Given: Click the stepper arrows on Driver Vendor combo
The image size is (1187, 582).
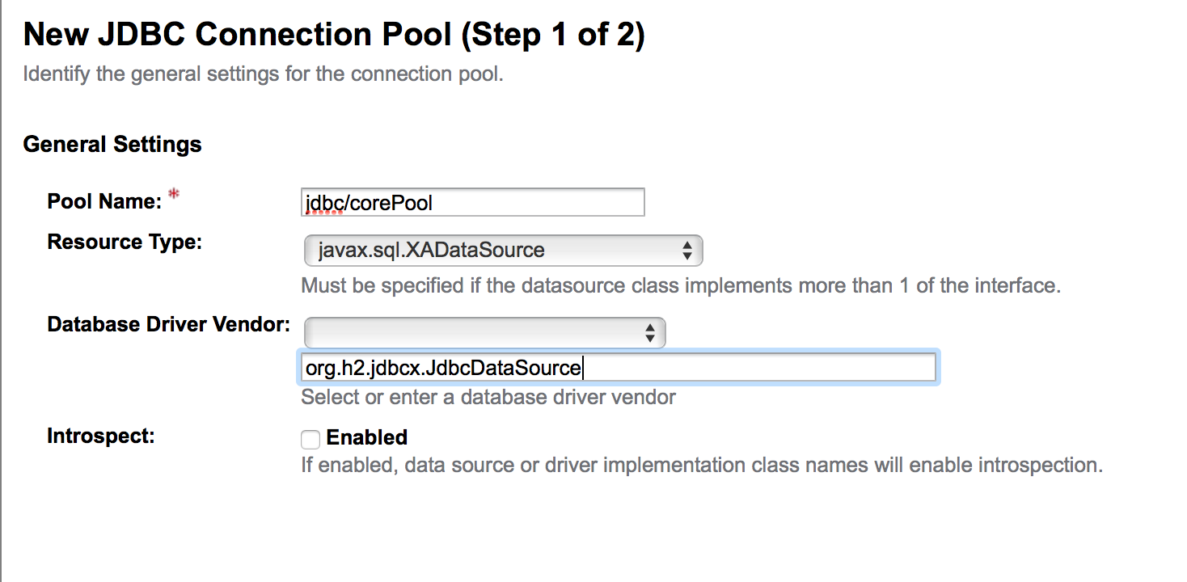Looking at the screenshot, I should point(651,332).
